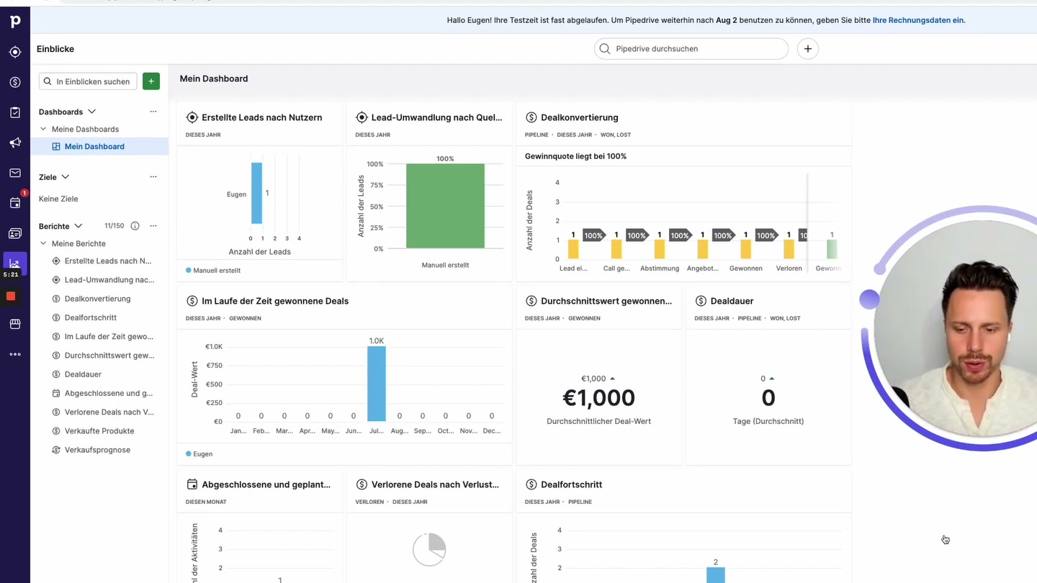
Task: Create a new insight with the green plus button
Action: (151, 81)
